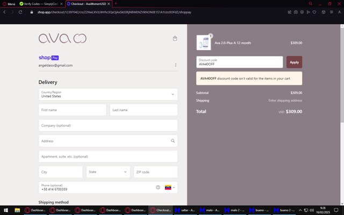Open the Windows Start menu
The image size is (344, 215).
click(x=6, y=210)
